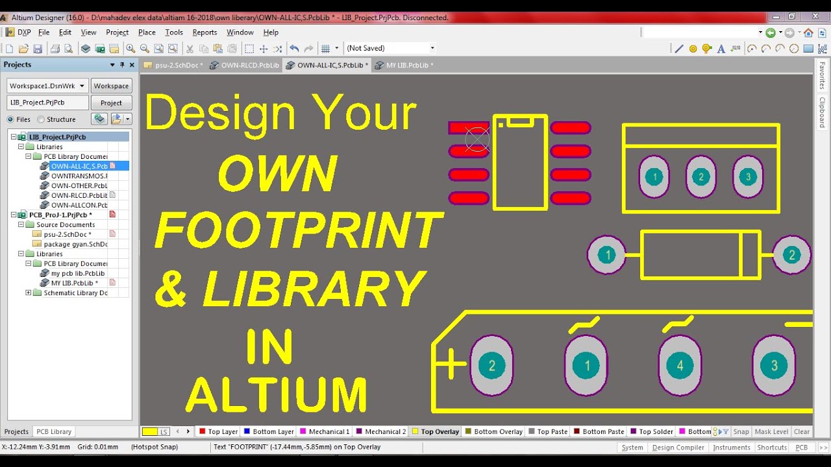
Task: Open the Tools menu
Action: click(174, 32)
